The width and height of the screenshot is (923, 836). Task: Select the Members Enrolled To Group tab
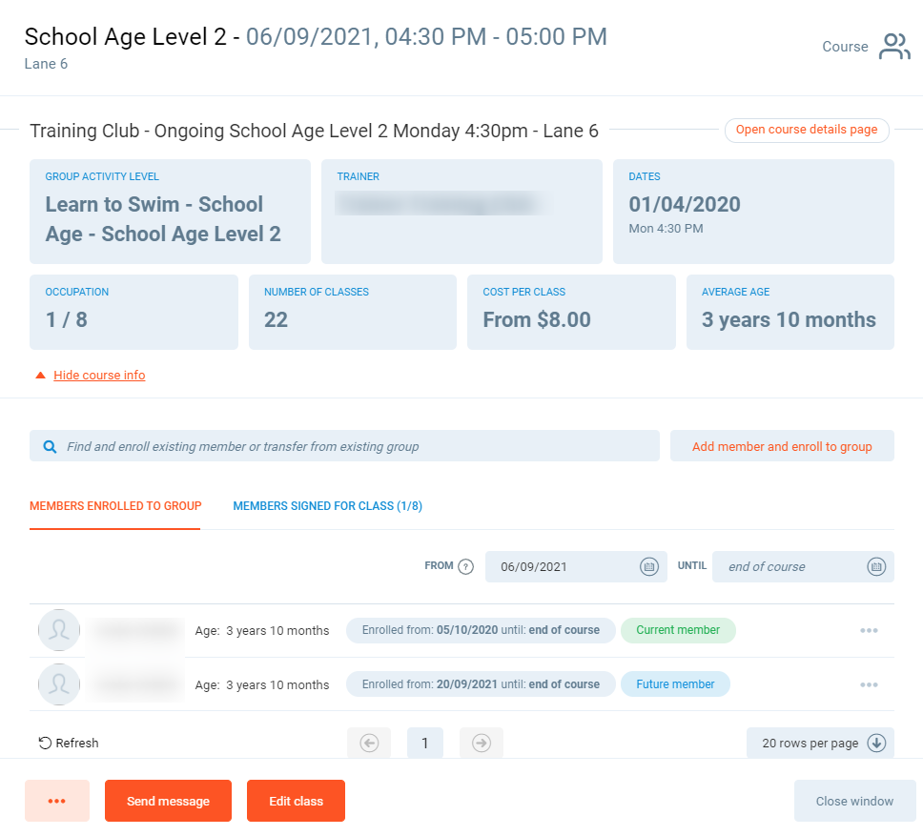click(115, 506)
